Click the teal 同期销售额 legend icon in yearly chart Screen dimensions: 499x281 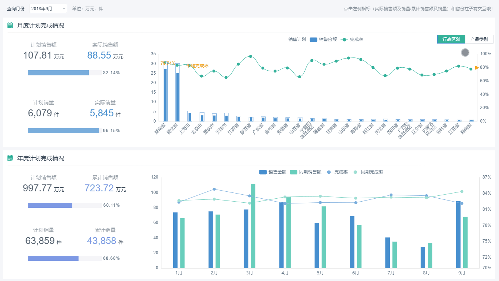pos(294,172)
